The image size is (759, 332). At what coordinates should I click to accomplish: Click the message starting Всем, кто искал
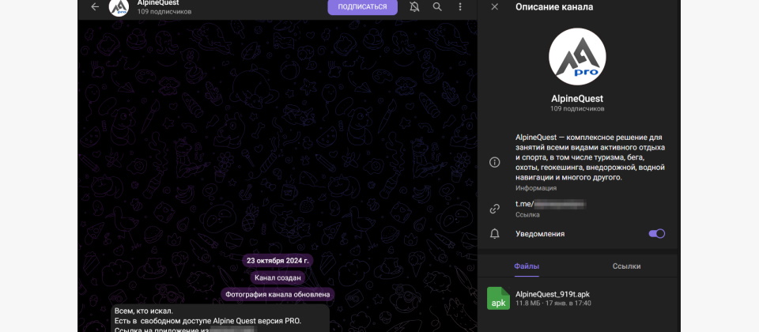tap(221, 319)
